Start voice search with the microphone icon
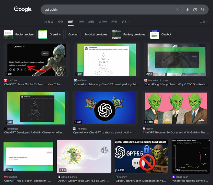 click(187, 9)
